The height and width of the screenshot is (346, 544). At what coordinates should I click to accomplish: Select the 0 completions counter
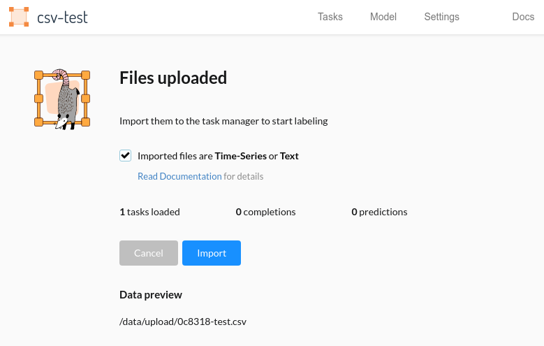click(x=265, y=212)
